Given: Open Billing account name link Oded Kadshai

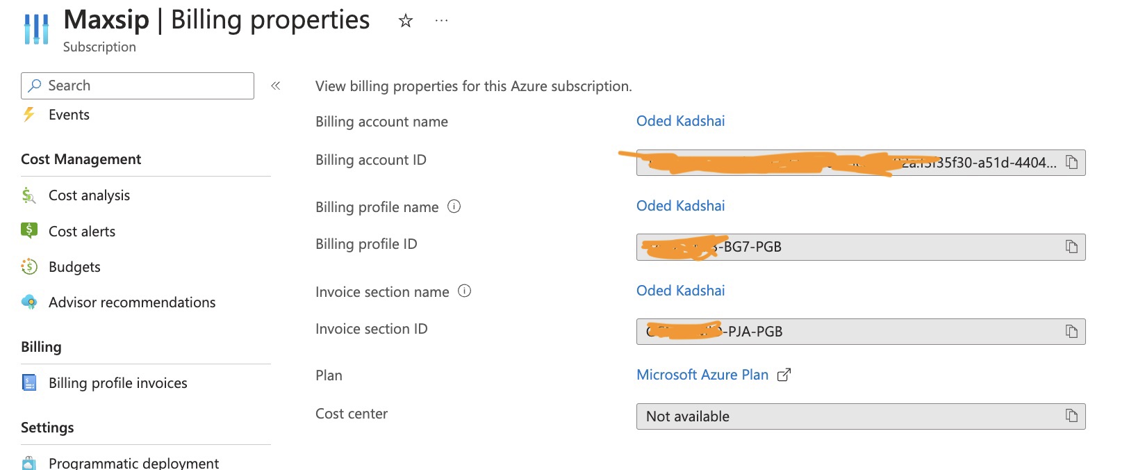Looking at the screenshot, I should pos(680,121).
